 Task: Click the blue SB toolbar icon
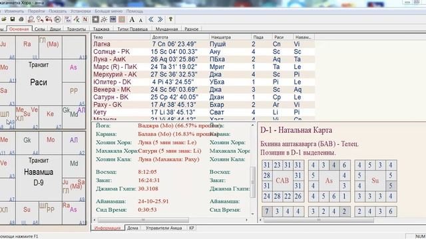coord(113,19)
